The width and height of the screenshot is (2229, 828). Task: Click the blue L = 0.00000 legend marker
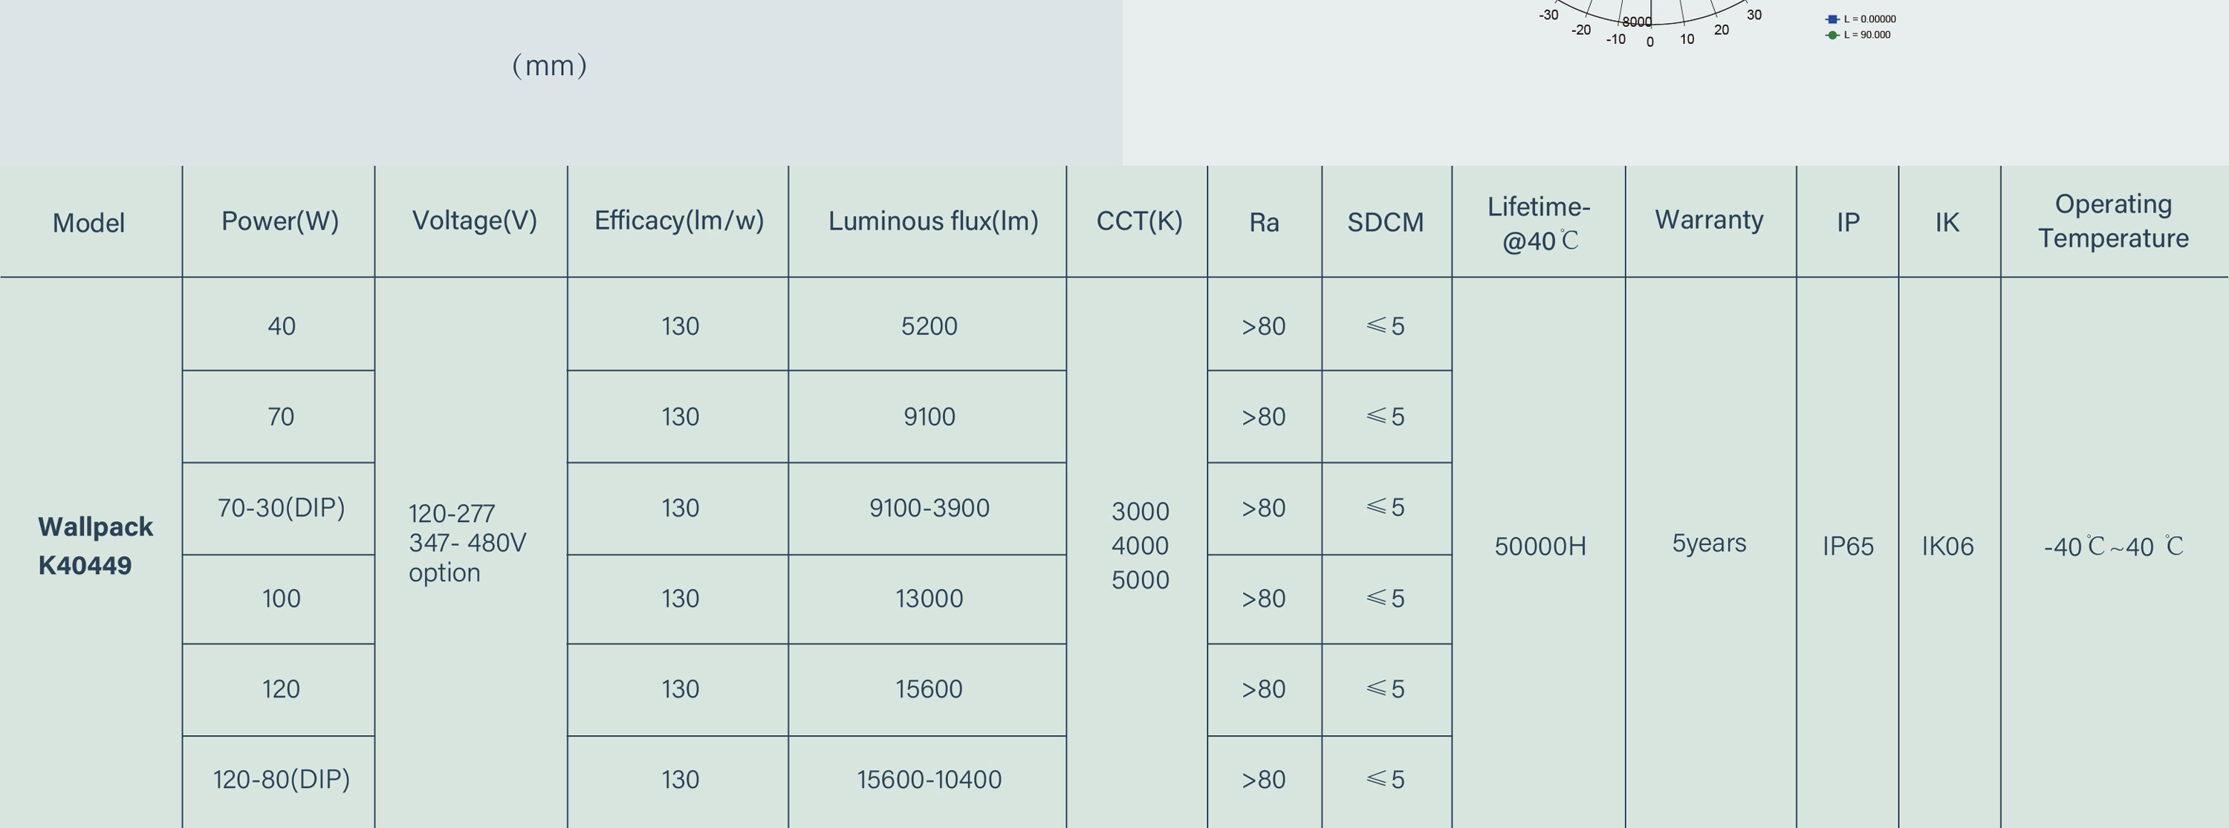[1831, 19]
